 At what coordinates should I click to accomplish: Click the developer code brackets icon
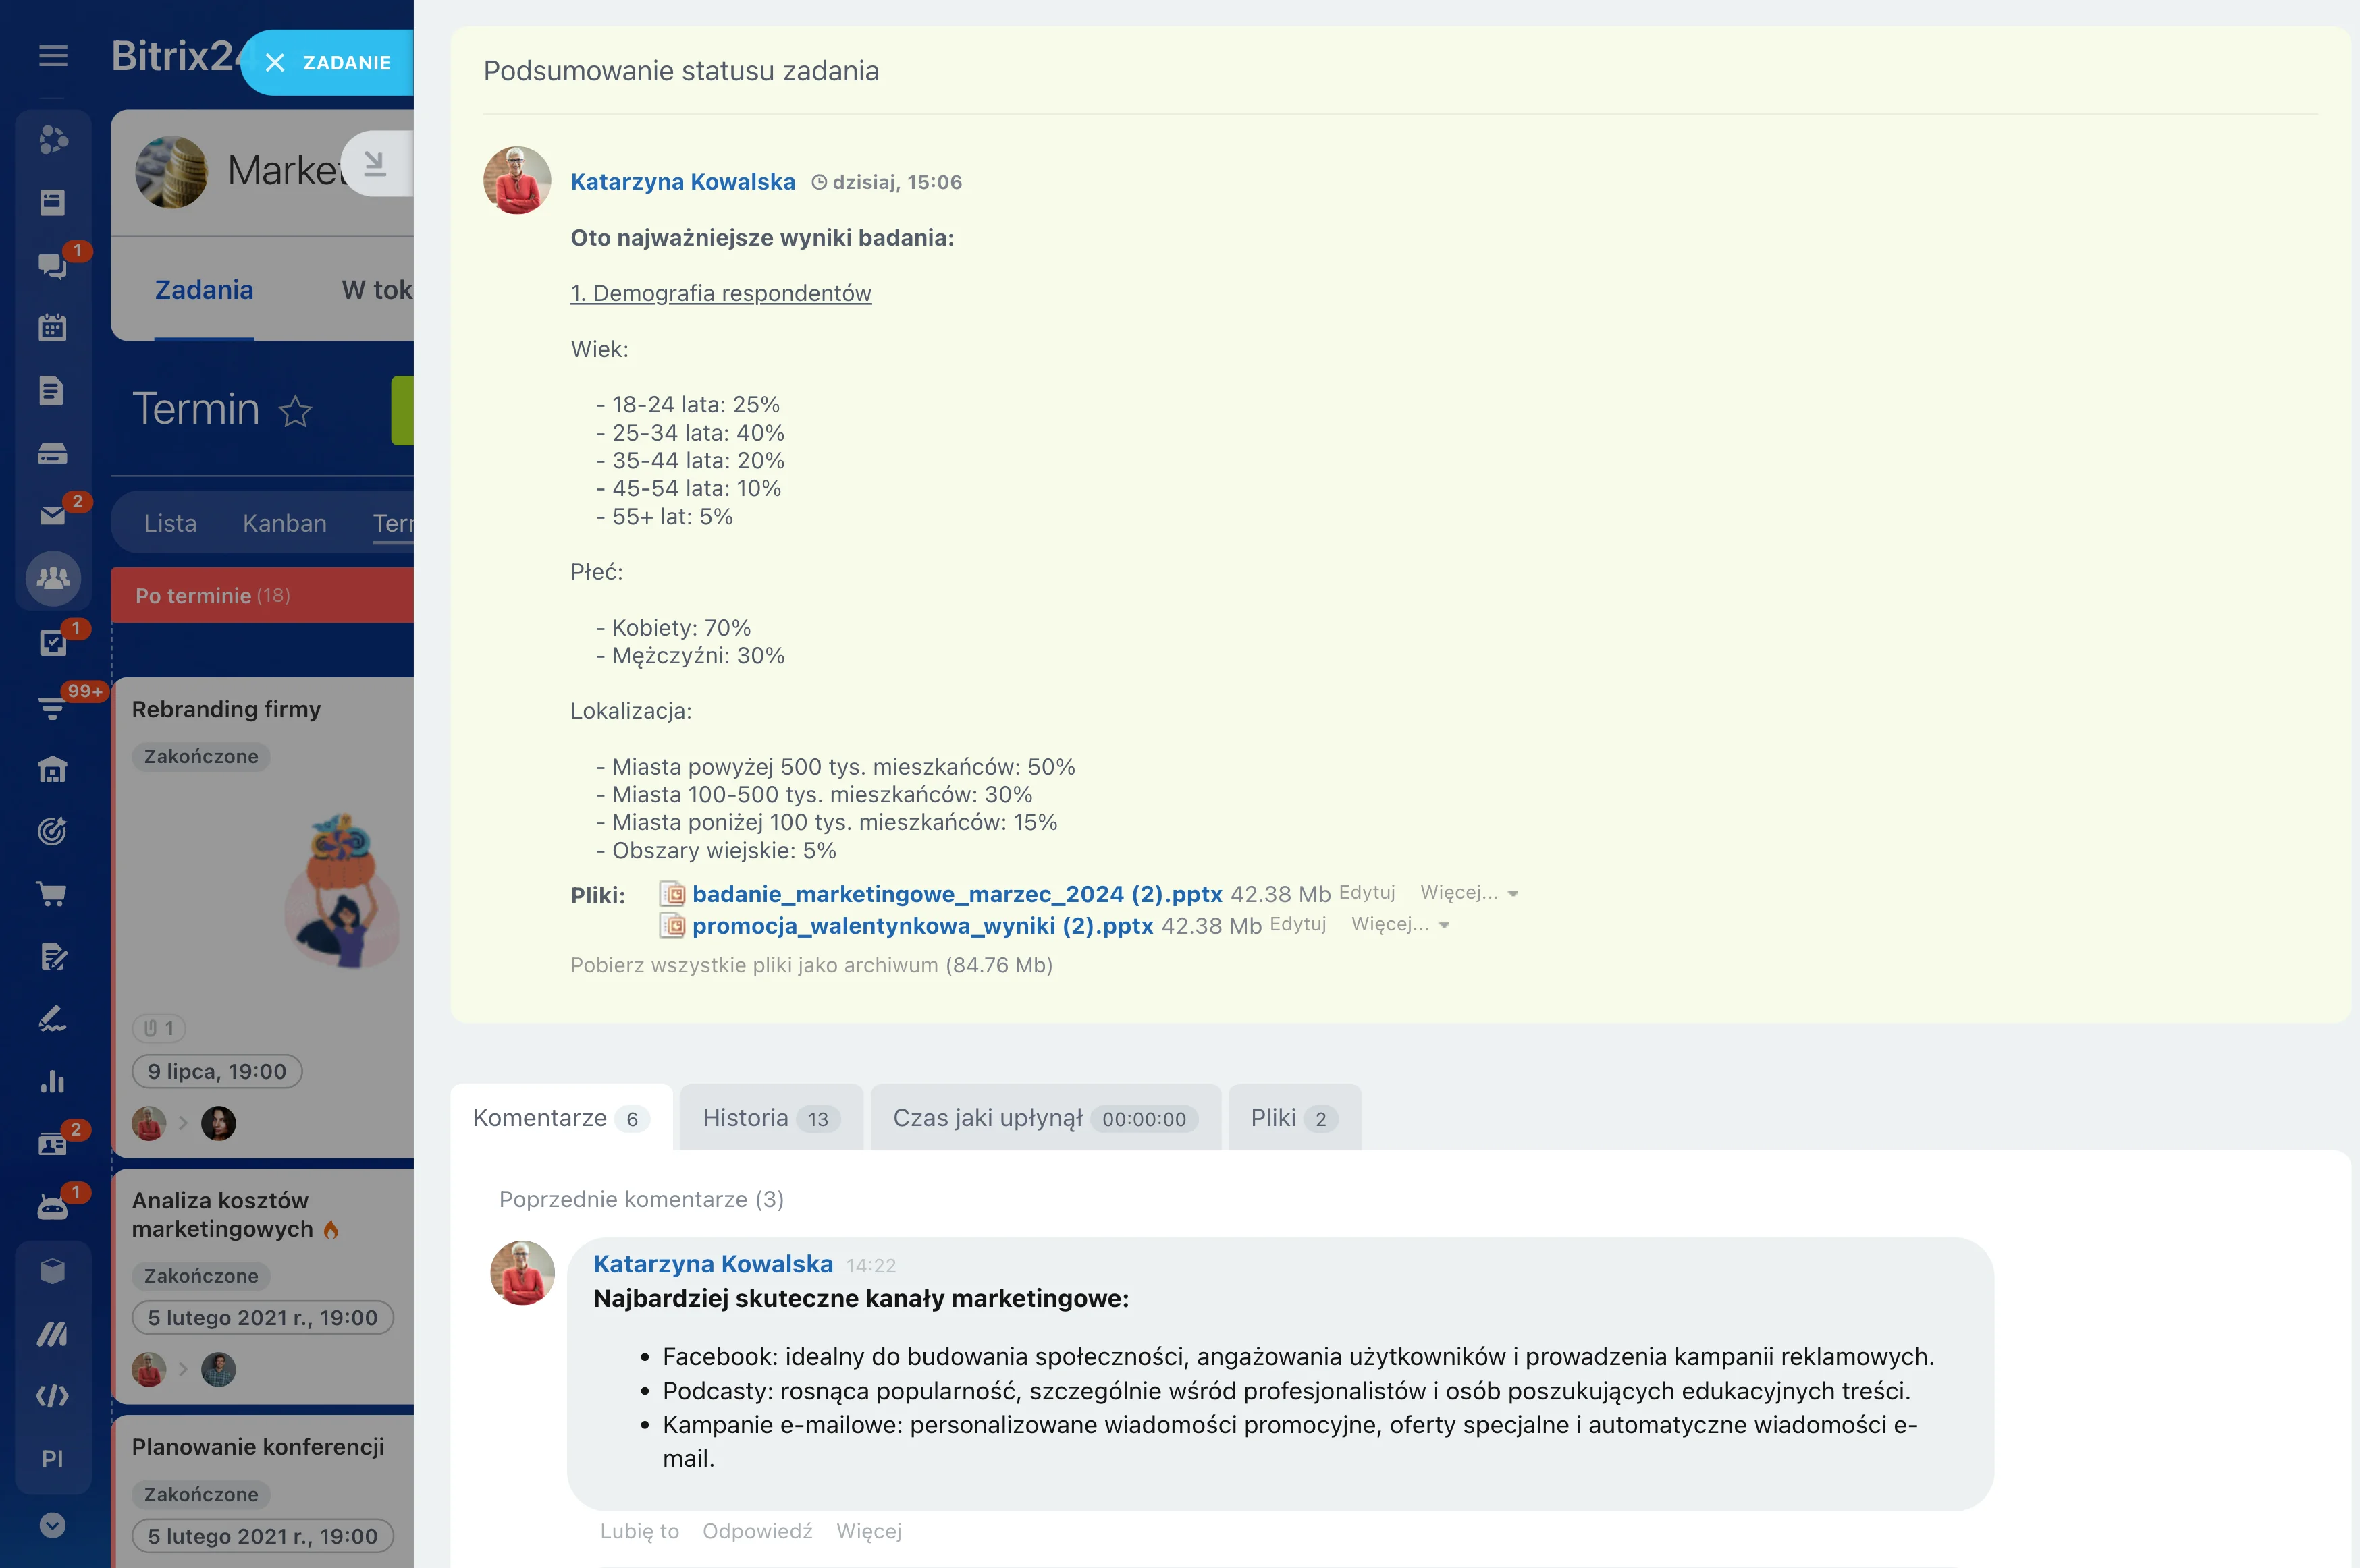point(52,1396)
